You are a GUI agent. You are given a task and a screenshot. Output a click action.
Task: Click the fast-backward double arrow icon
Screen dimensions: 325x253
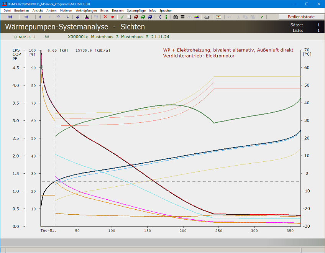26,17
